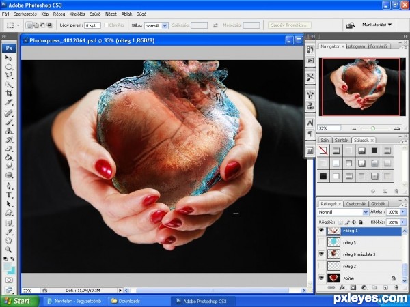The height and width of the screenshot is (307, 410).
Task: Select the Eyedropper tool
Action: [9, 232]
